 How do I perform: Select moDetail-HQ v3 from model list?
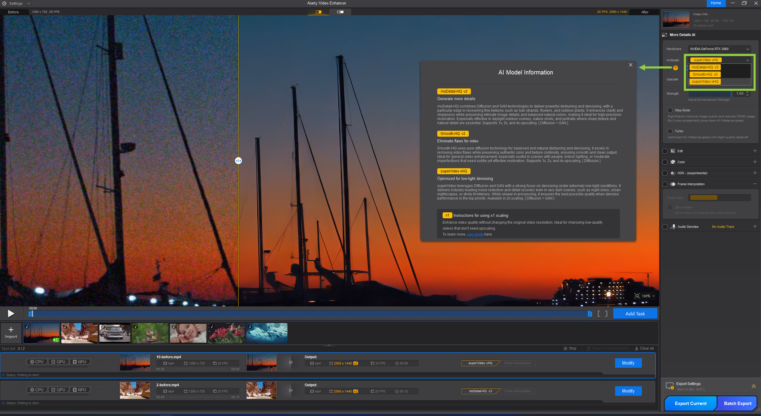click(x=705, y=67)
